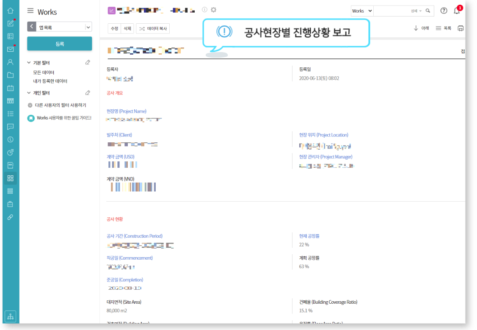This screenshot has height=330, width=477.
Task: Click the 공사 기간 (Construction Period) label
Action: (x=135, y=236)
